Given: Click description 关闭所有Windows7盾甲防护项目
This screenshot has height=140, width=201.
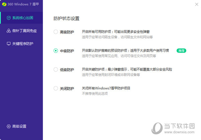Looking at the screenshot, I should 106,88.
